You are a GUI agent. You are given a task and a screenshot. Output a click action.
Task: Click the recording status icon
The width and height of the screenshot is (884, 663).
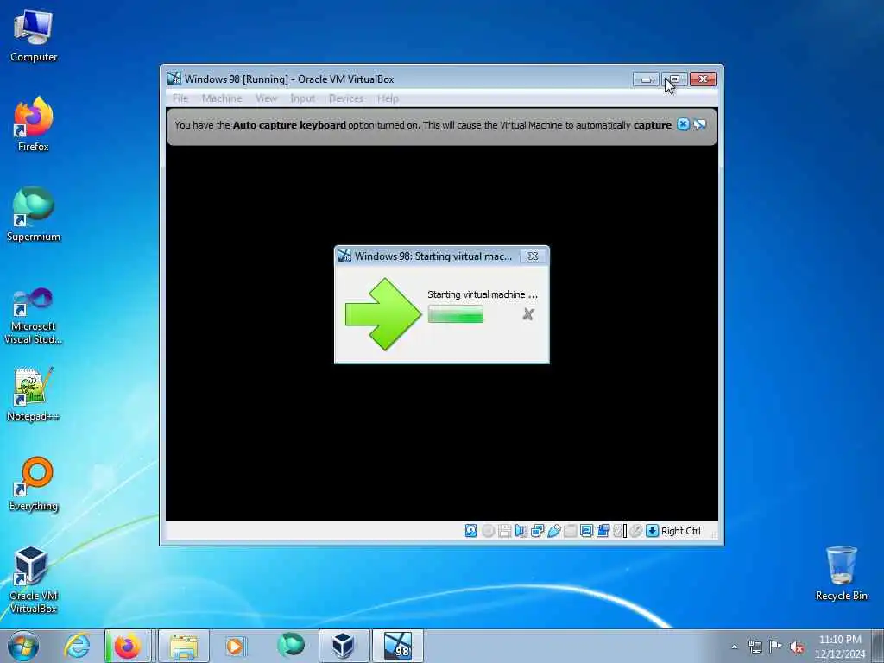603,531
